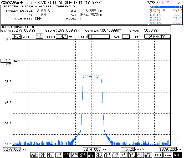Toggle VAC WL vacuum wavelength mode
This screenshot has width=184, height=158.
pos(83,155)
